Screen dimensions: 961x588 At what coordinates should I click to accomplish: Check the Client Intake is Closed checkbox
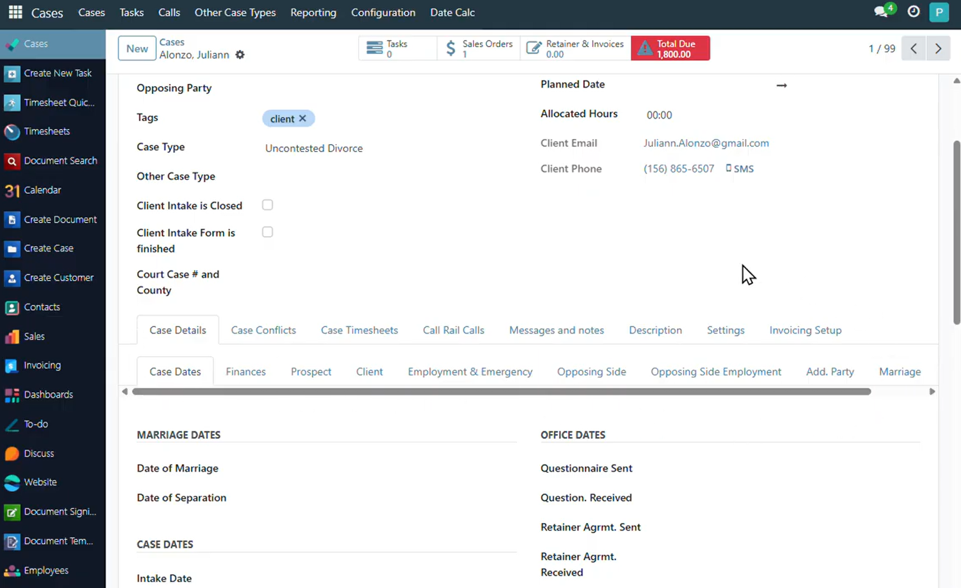coord(267,205)
